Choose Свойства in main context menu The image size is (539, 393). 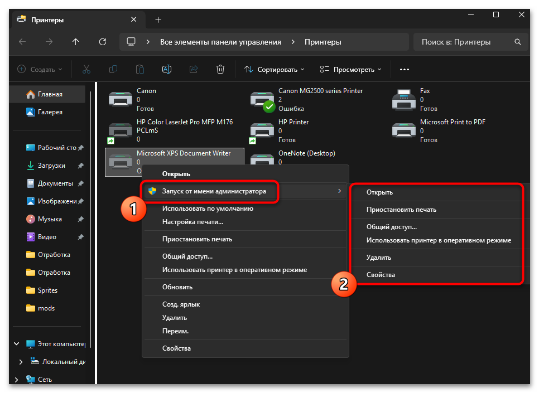[x=246, y=348]
